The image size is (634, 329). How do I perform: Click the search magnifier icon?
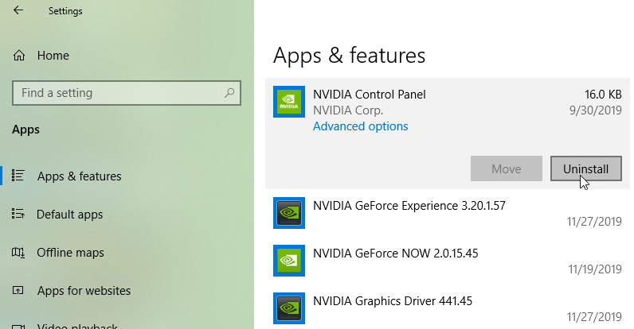229,93
